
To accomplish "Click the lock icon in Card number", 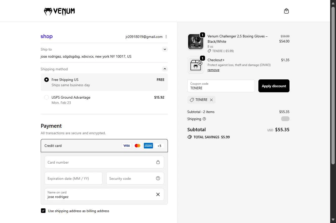I will (x=158, y=162).
